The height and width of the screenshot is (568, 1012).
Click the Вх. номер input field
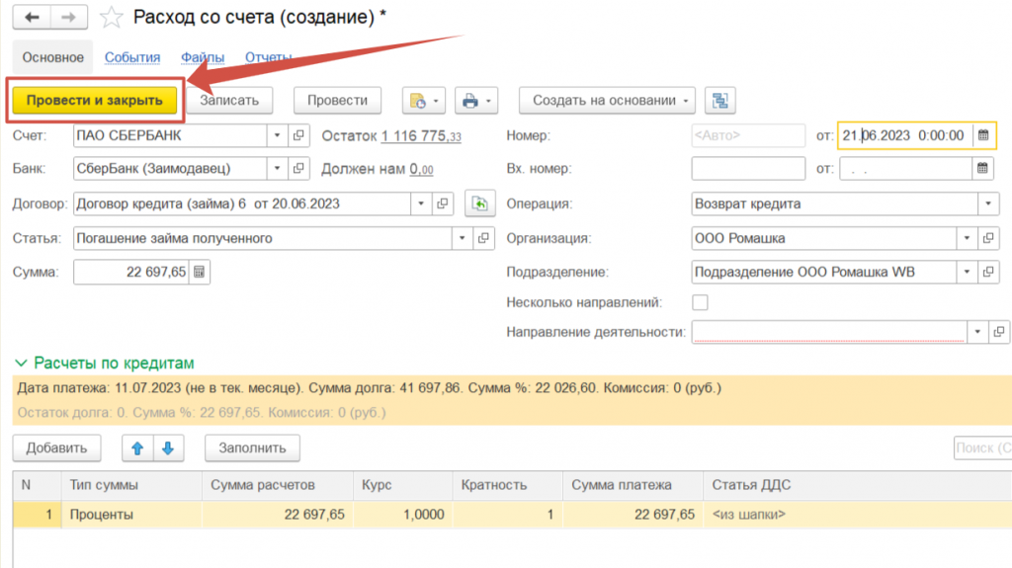point(747,169)
